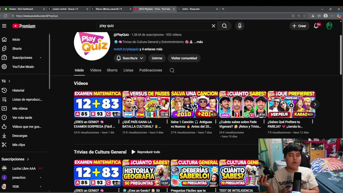Click Reproducir todo for Trivias playlist
The height and width of the screenshot is (193, 343).
click(x=146, y=152)
